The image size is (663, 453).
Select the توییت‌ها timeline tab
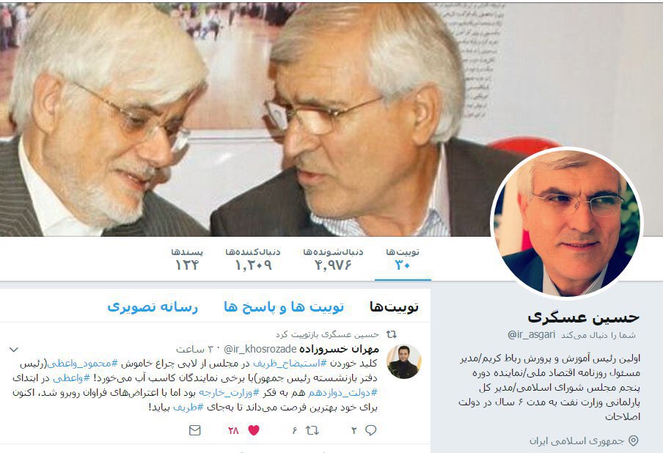(x=394, y=307)
